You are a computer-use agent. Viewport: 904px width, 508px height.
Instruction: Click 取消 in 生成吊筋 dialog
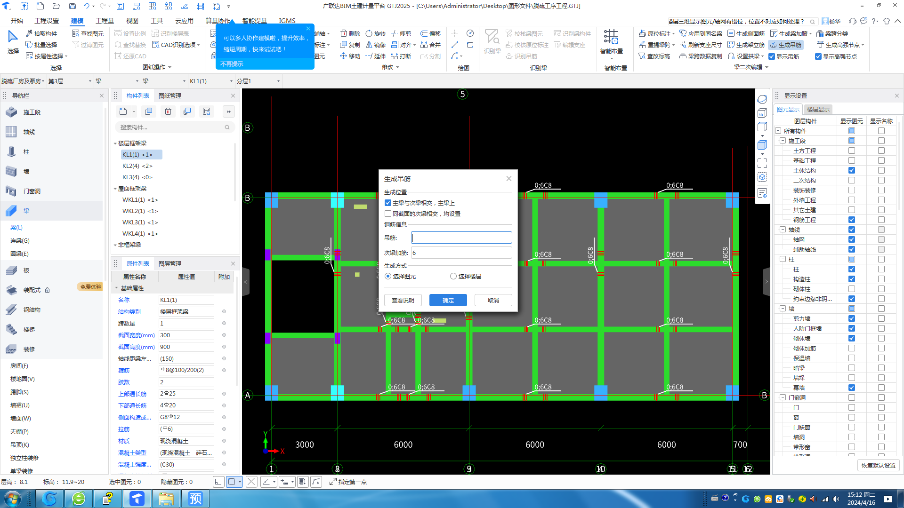click(x=493, y=300)
